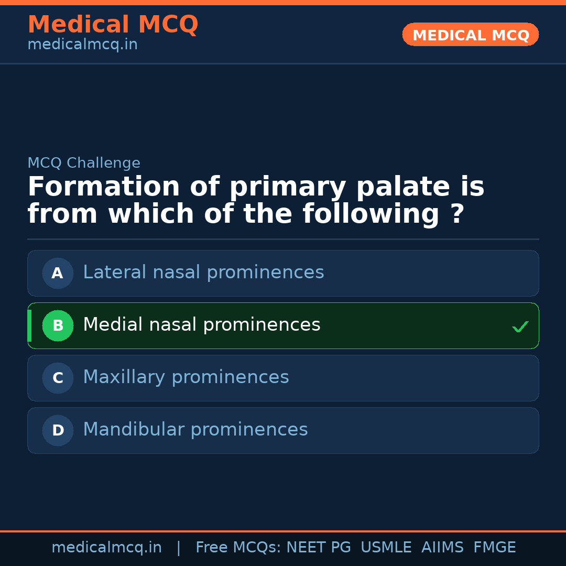
Task: Click the primary palate question text
Action: click(256, 201)
